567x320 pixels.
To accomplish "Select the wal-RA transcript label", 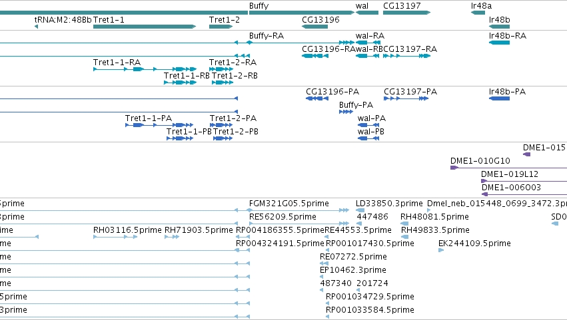I will [x=370, y=36].
